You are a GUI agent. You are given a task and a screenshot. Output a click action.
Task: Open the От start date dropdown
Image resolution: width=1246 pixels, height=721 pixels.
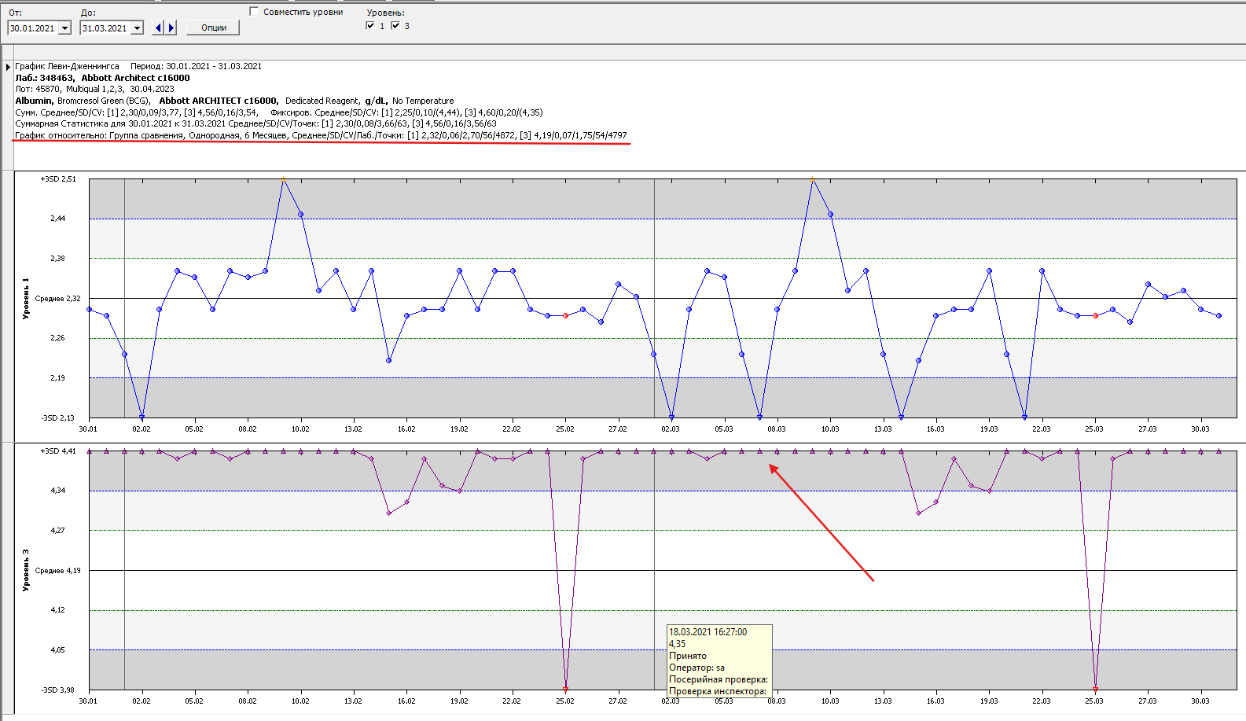click(x=64, y=28)
